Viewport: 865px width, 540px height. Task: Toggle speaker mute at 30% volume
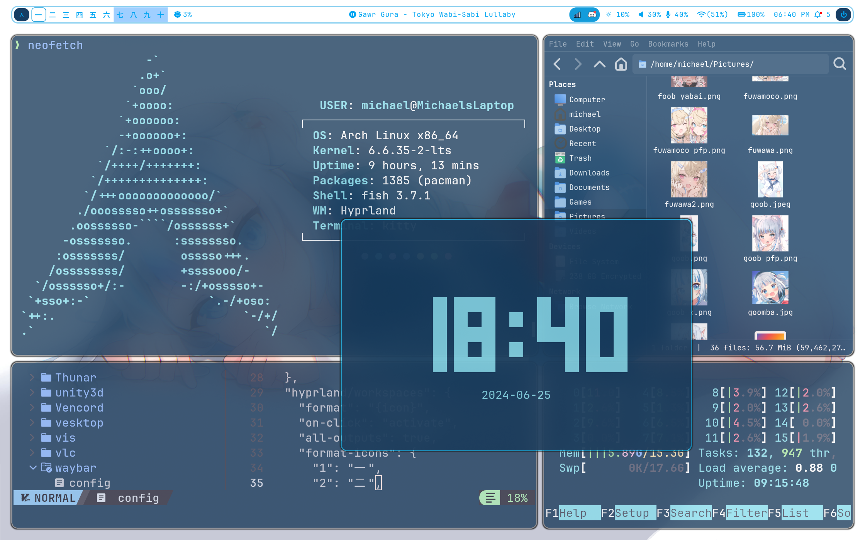click(641, 15)
